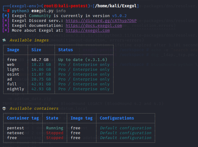
Task: Click the word Community in version line
Action: click(40, 16)
